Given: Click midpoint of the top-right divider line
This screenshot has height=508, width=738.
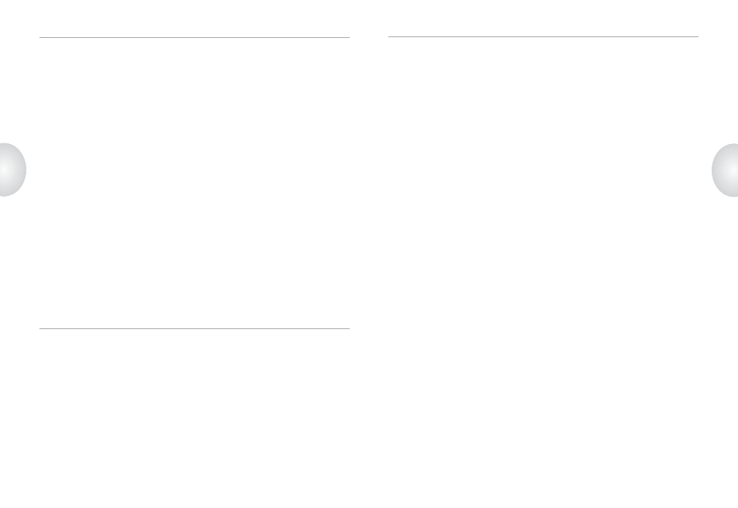Looking at the screenshot, I should tap(543, 36).
